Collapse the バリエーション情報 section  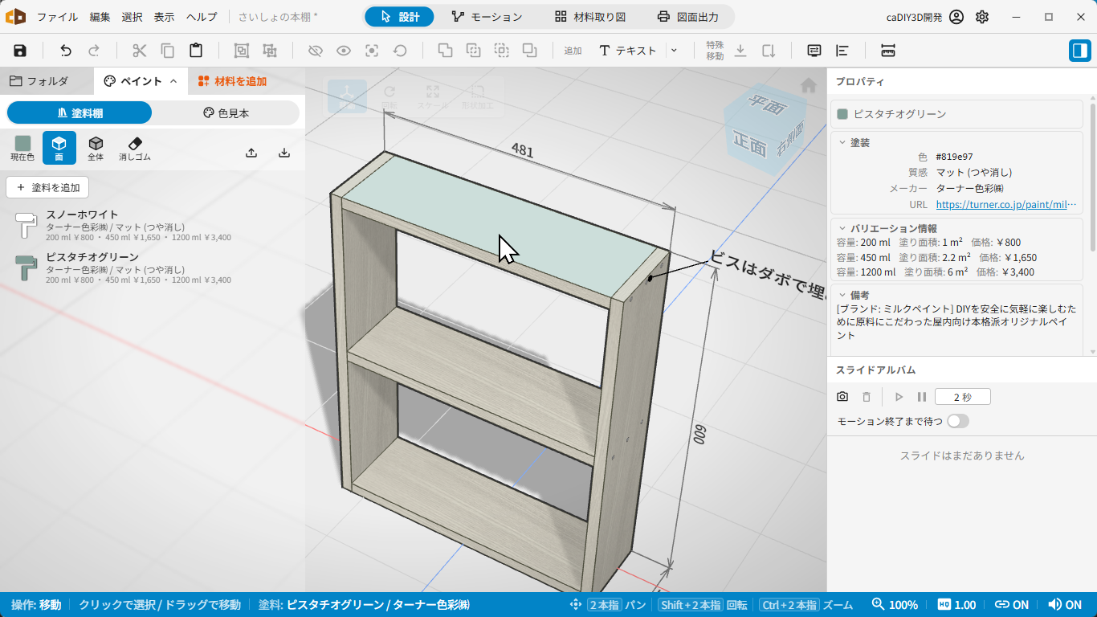point(842,228)
